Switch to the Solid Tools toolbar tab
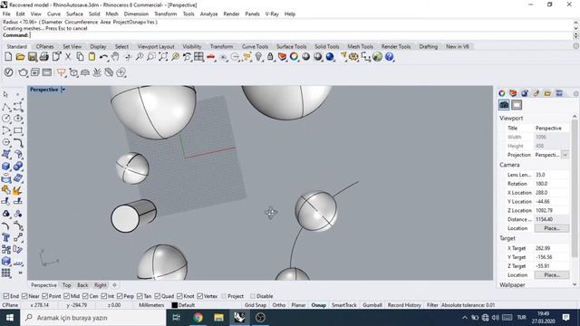The image size is (580, 326). (x=326, y=46)
